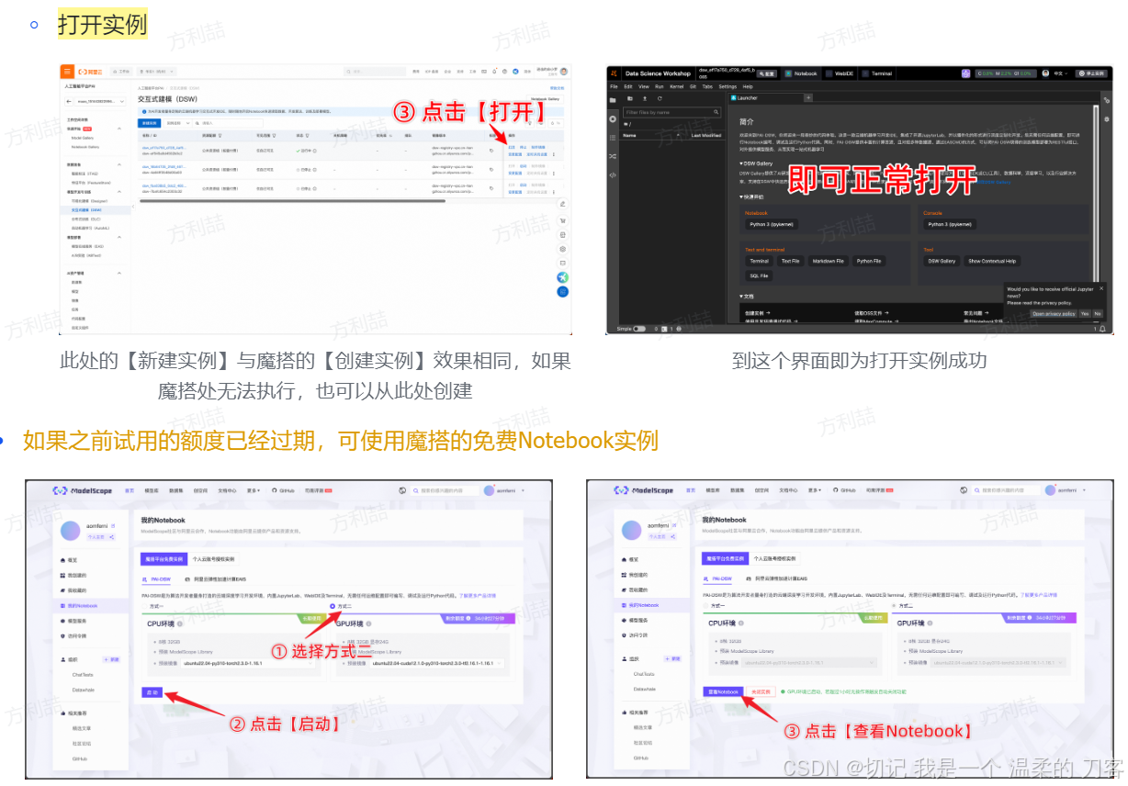Click the notification bell in JupyterLab status bar
Viewport: 1128px width, 786px height.
1103,329
